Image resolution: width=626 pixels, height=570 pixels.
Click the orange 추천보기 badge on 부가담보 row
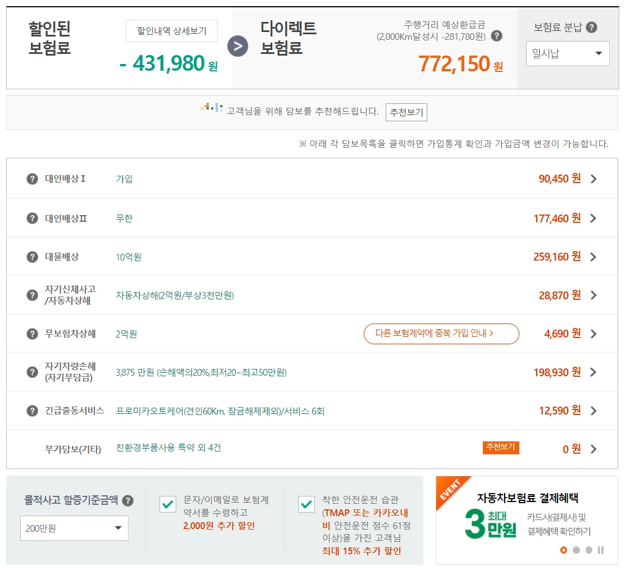500,448
